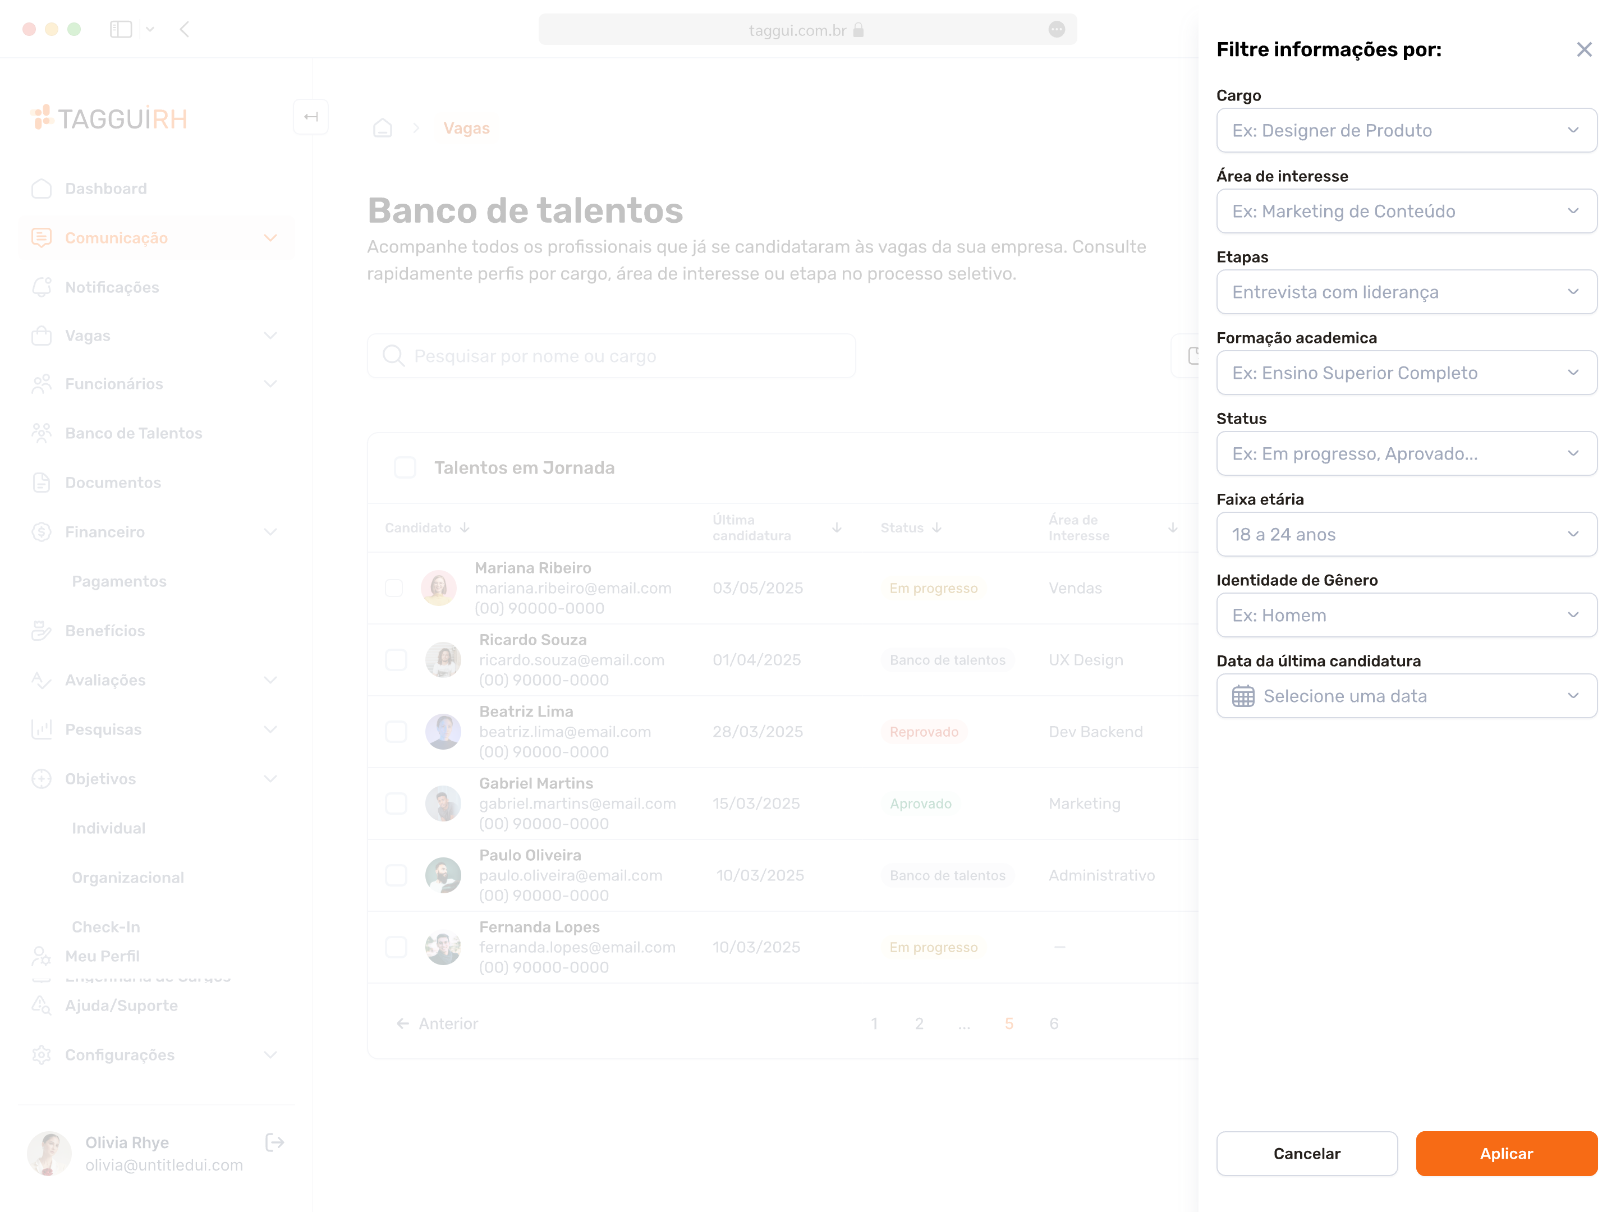Click the logout icon beside Olivia Rhye
The image size is (1616, 1212).
point(275,1142)
